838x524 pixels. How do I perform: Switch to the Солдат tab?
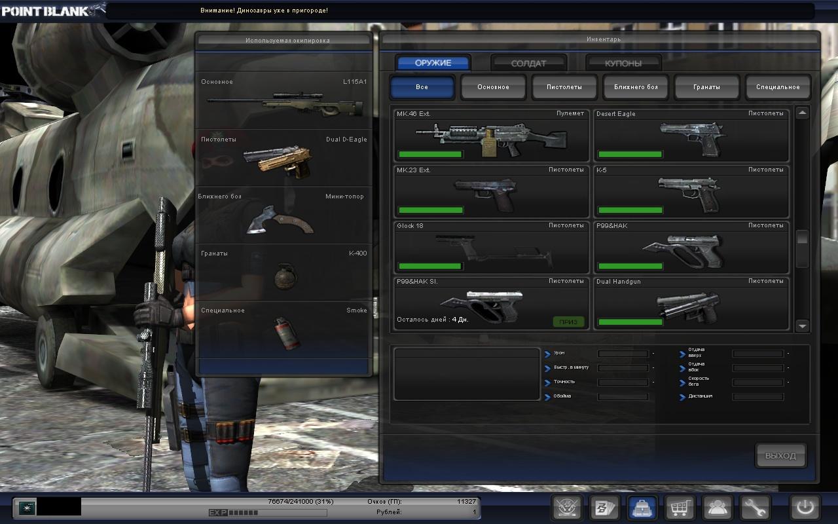(x=528, y=64)
